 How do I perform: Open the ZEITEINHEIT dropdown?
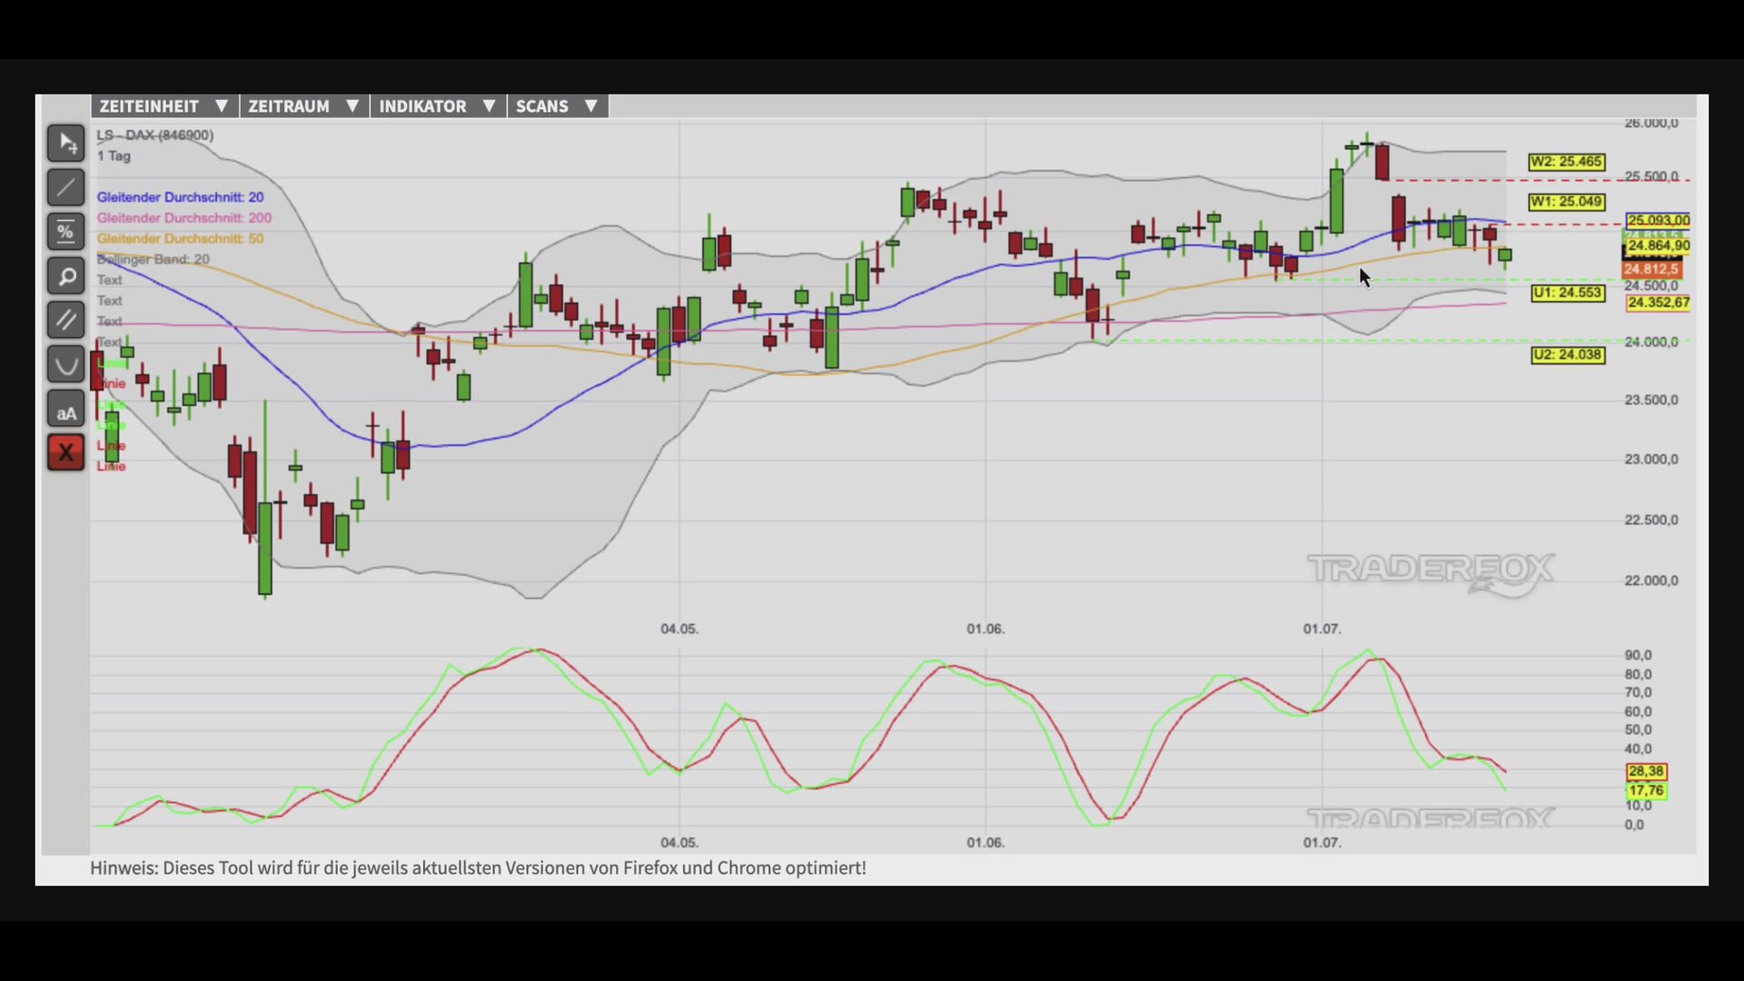[164, 106]
